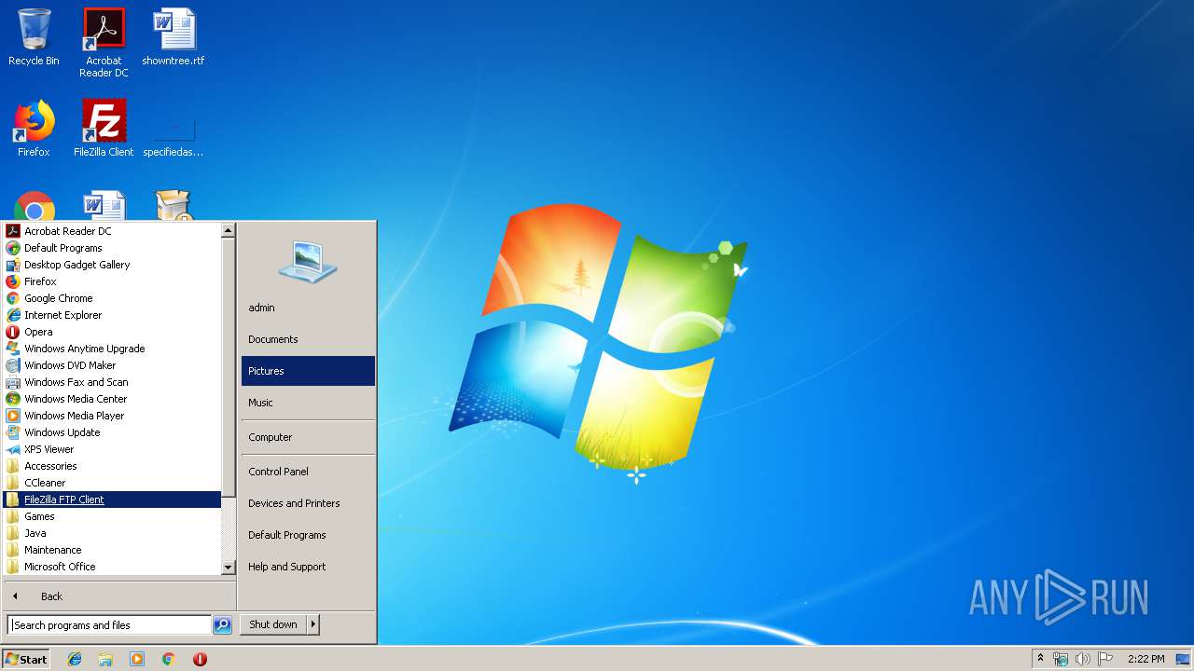The image size is (1194, 671).
Task: Show hidden system tray icons
Action: pos(1040,659)
